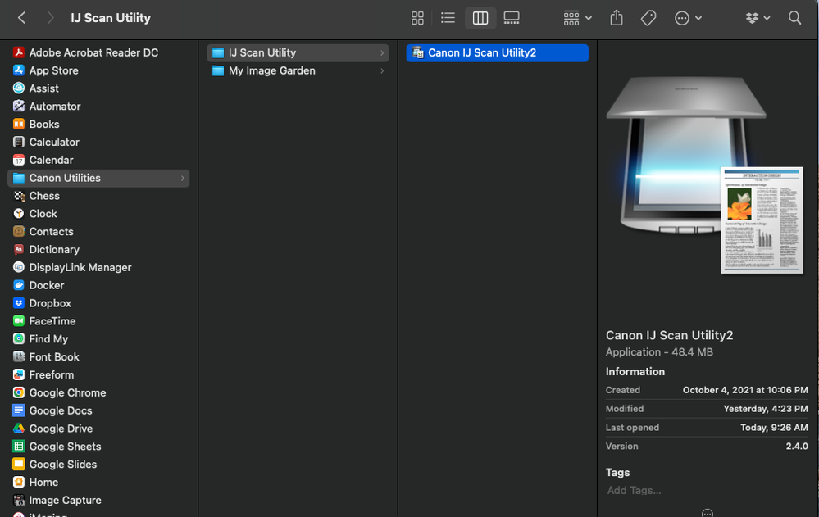The height and width of the screenshot is (517, 819).
Task: Switch to icon grid view
Action: point(417,18)
